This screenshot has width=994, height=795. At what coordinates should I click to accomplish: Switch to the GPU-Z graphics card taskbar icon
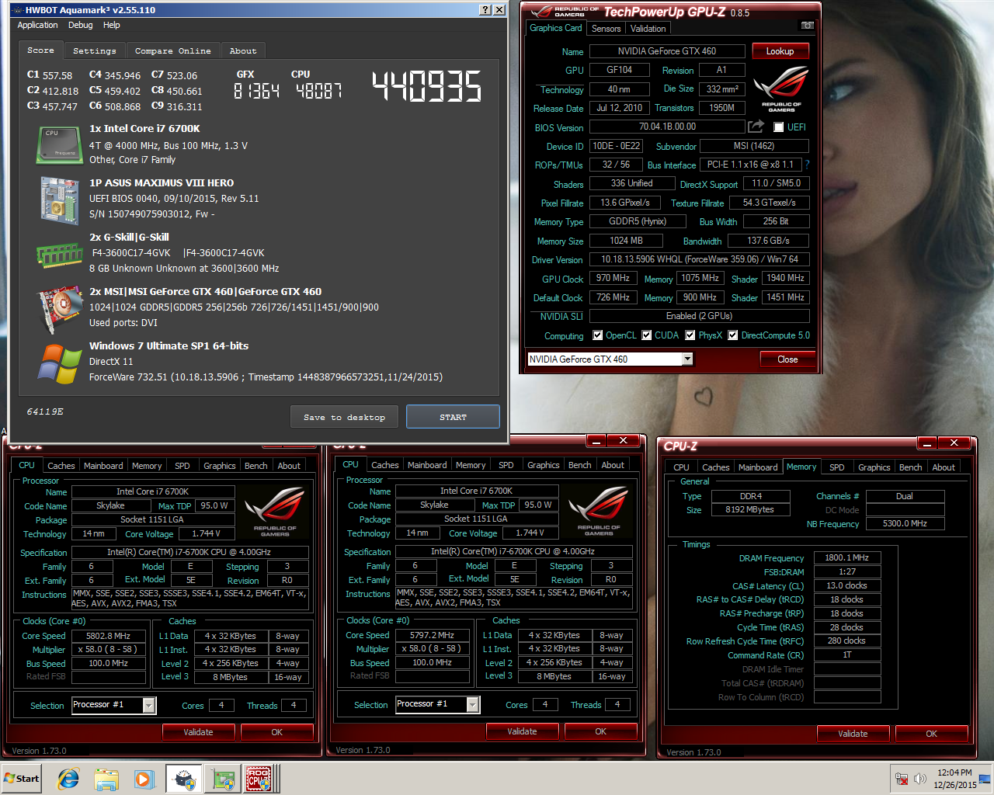coord(224,779)
